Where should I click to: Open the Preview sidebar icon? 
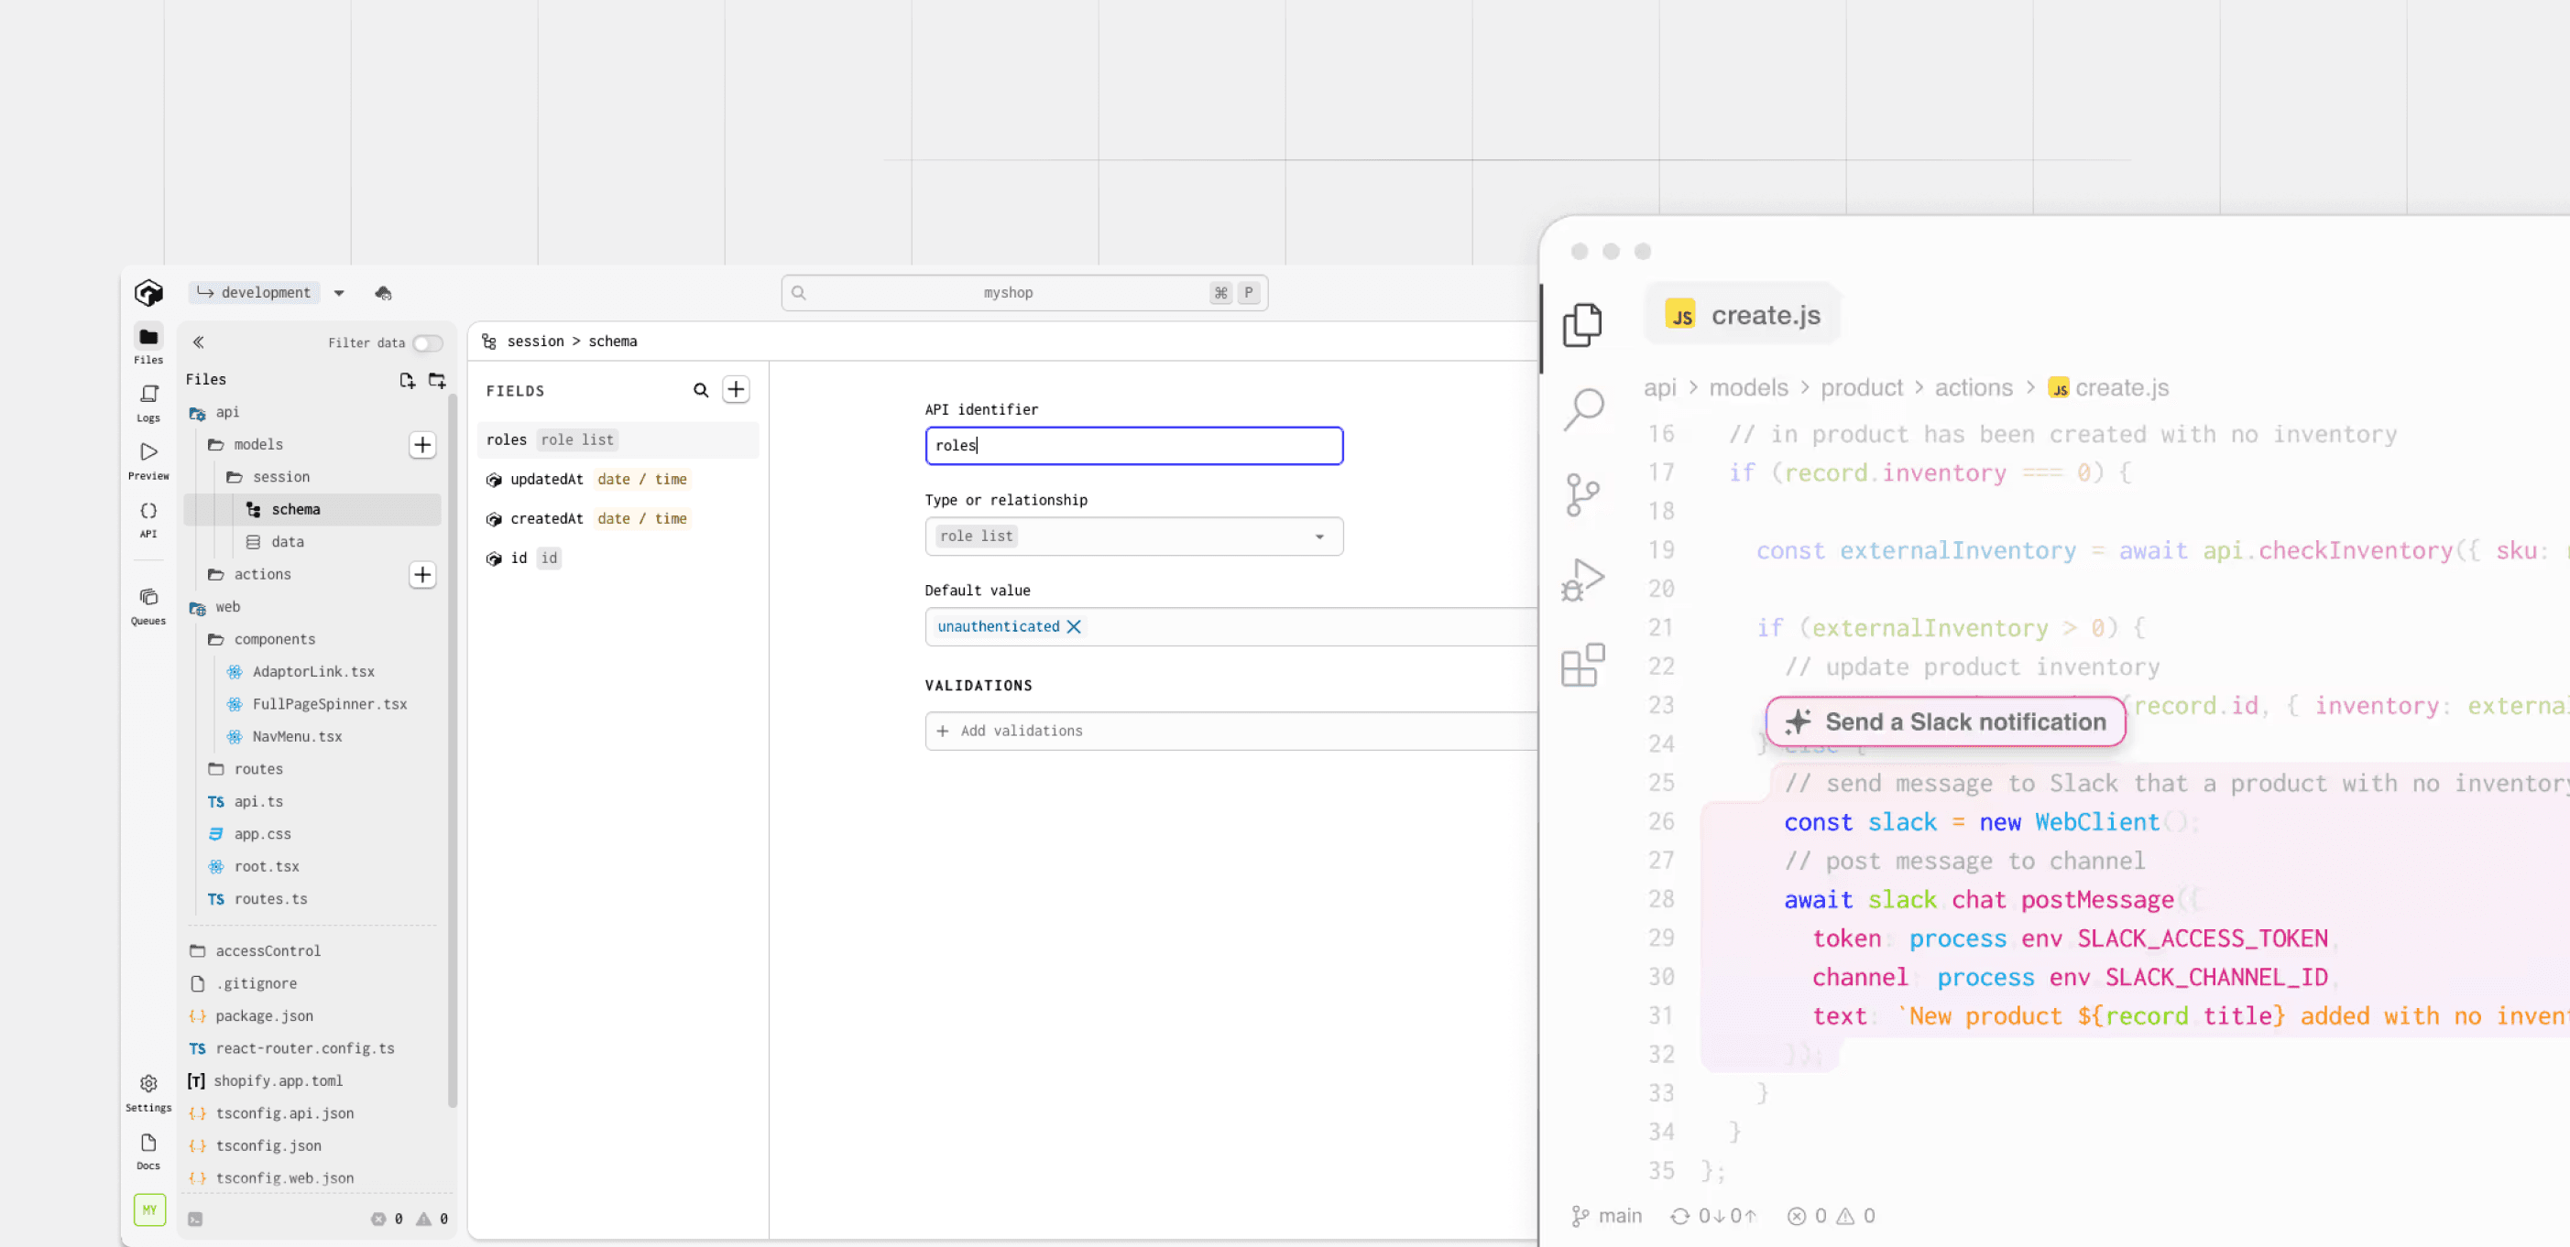point(148,460)
